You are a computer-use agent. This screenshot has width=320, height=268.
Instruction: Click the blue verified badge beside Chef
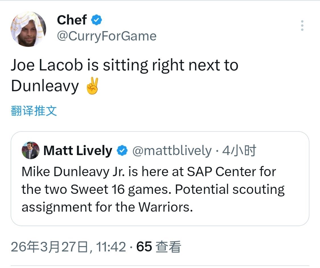97,20
